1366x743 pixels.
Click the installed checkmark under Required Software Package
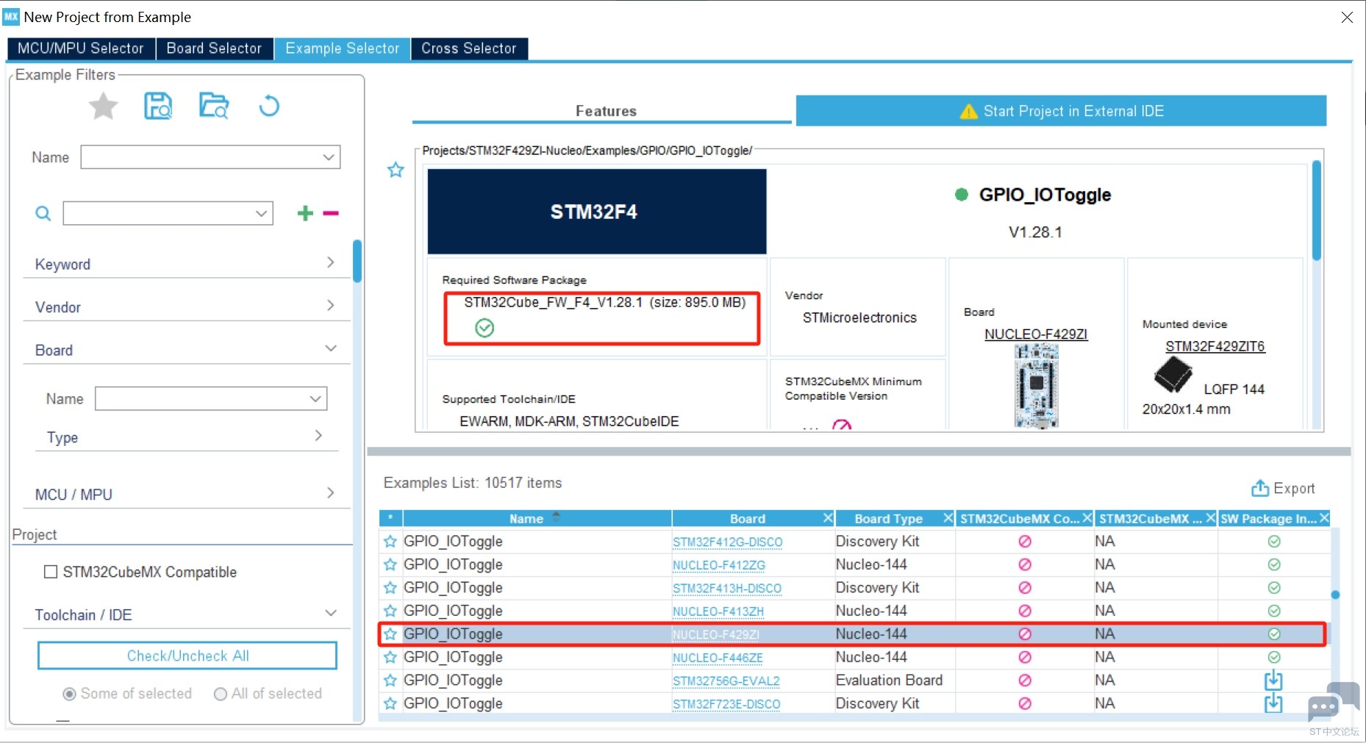coord(484,328)
